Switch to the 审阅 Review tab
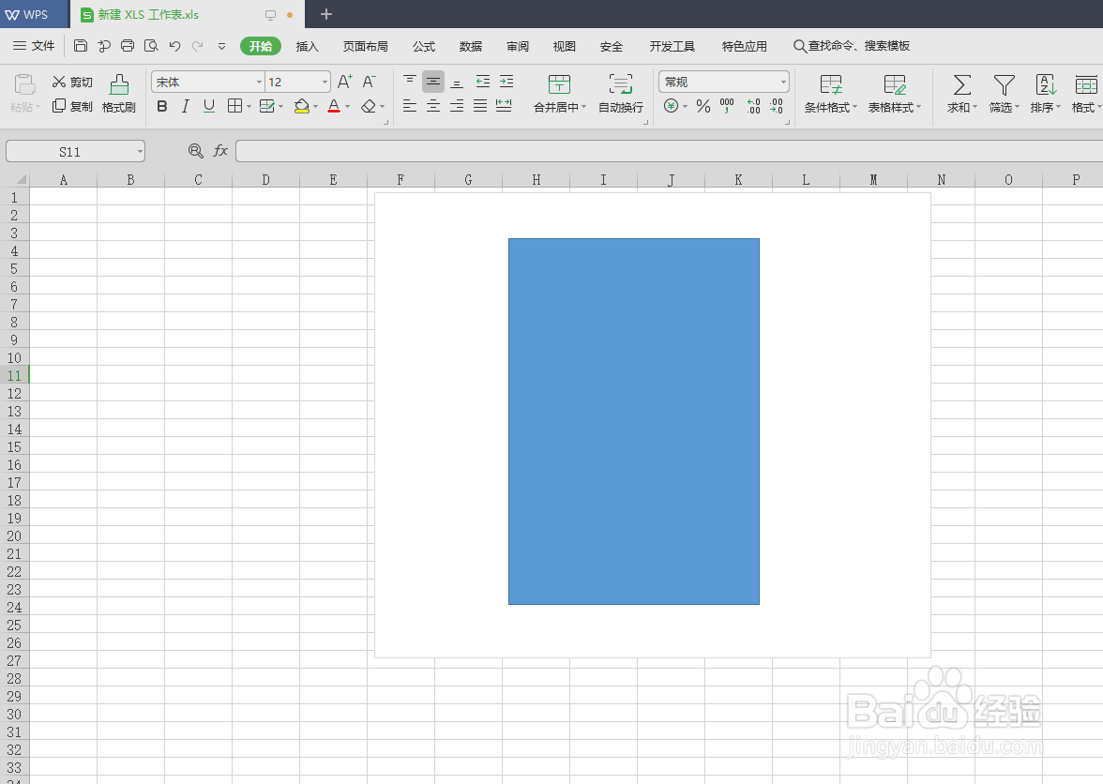This screenshot has width=1103, height=784. [517, 46]
